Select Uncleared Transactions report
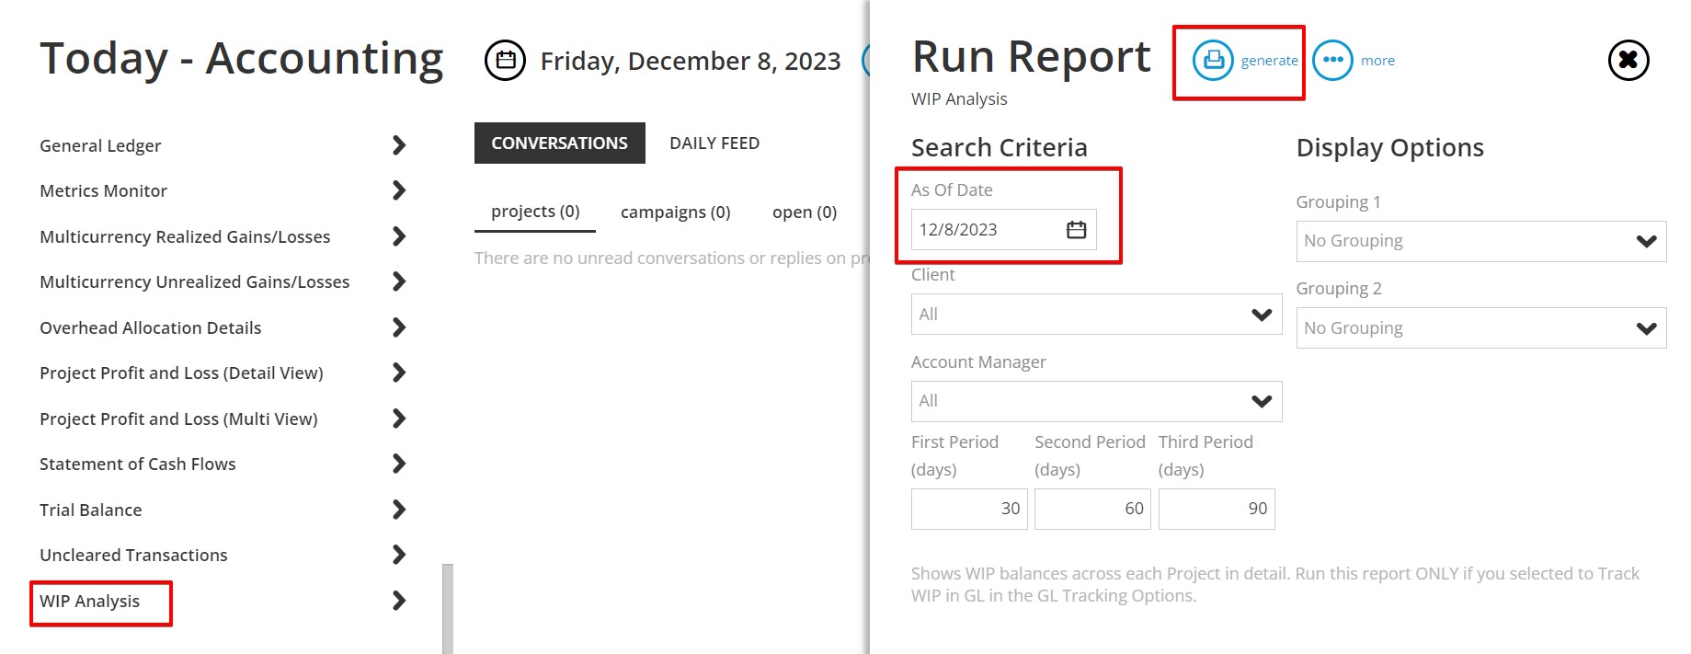The width and height of the screenshot is (1691, 654). pyautogui.click(x=133, y=555)
